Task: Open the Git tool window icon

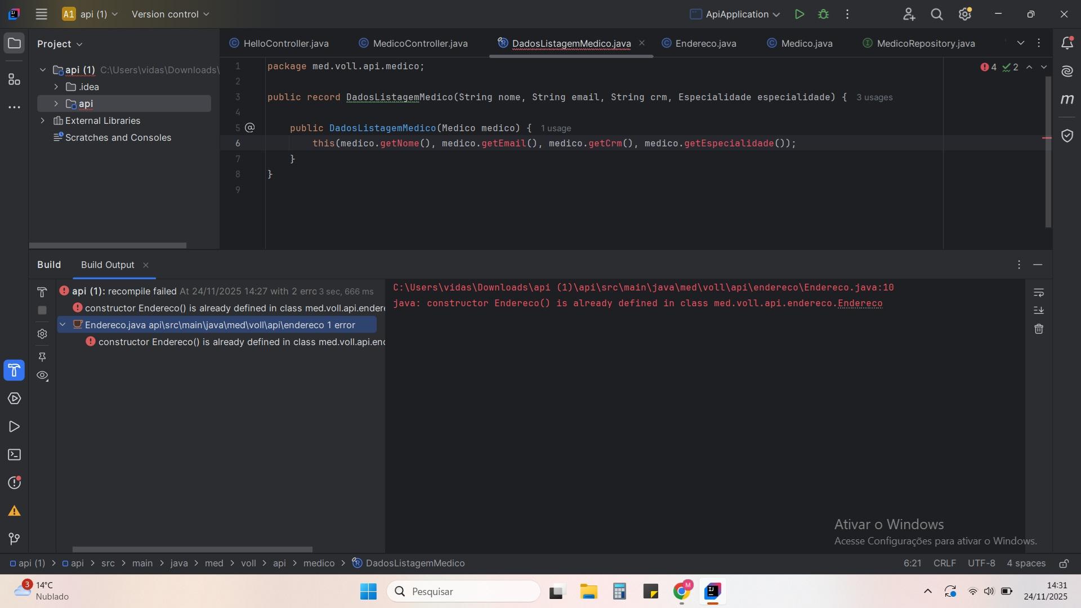Action: click(x=14, y=539)
